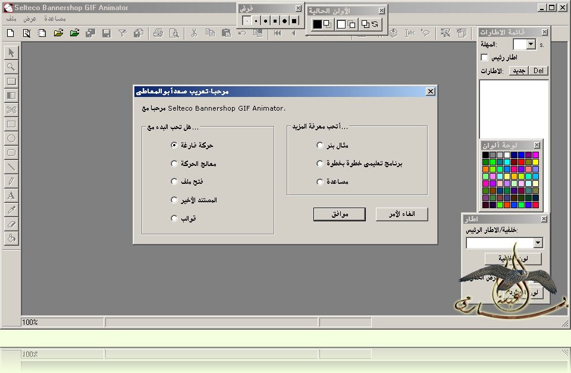Click the abc text toolbar icon
571x373 pixels.
pyautogui.click(x=410, y=33)
